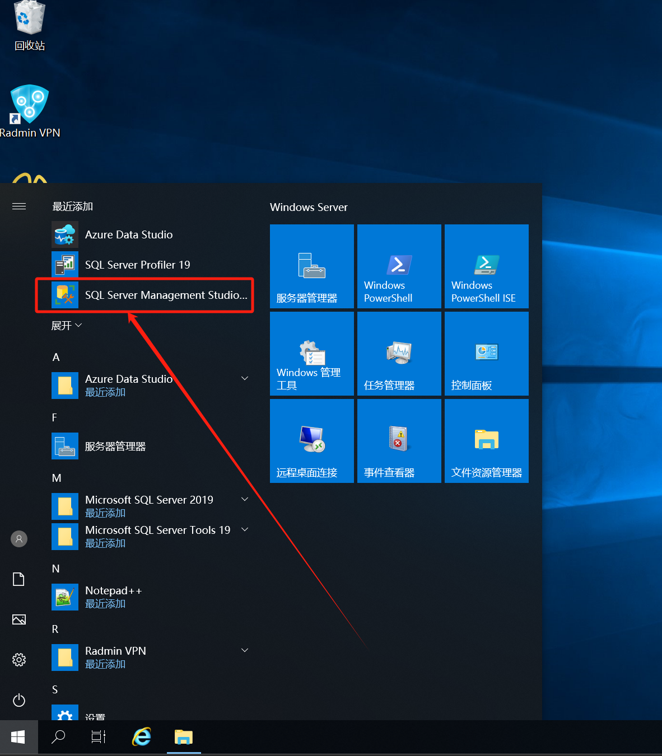Open Settings gear in Start sidebar
Image resolution: width=662 pixels, height=756 pixels.
(x=19, y=660)
